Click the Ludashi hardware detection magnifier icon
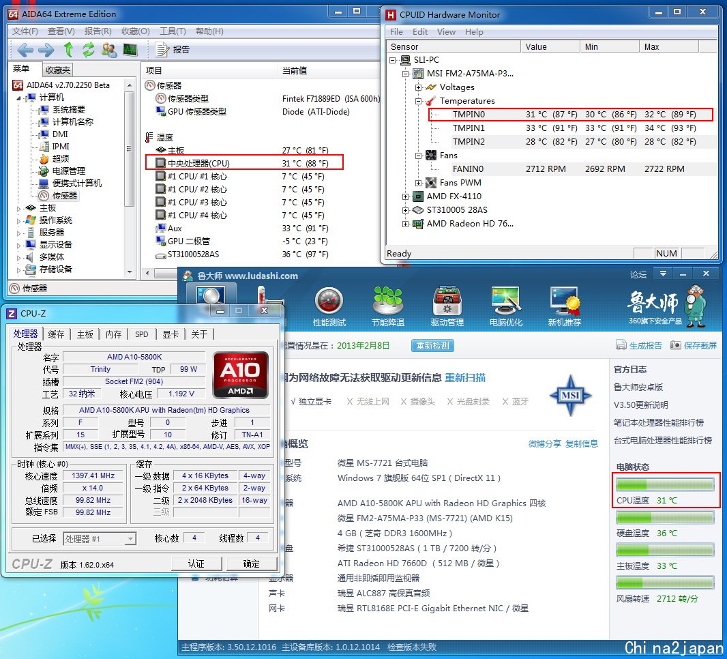Image resolution: width=727 pixels, height=659 pixels. 211,294
